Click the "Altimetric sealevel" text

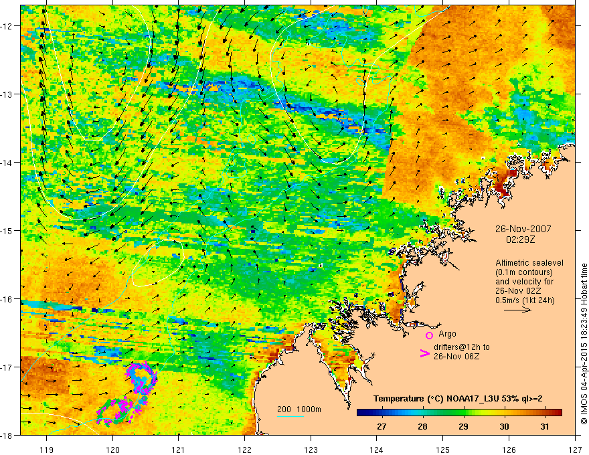(529, 263)
